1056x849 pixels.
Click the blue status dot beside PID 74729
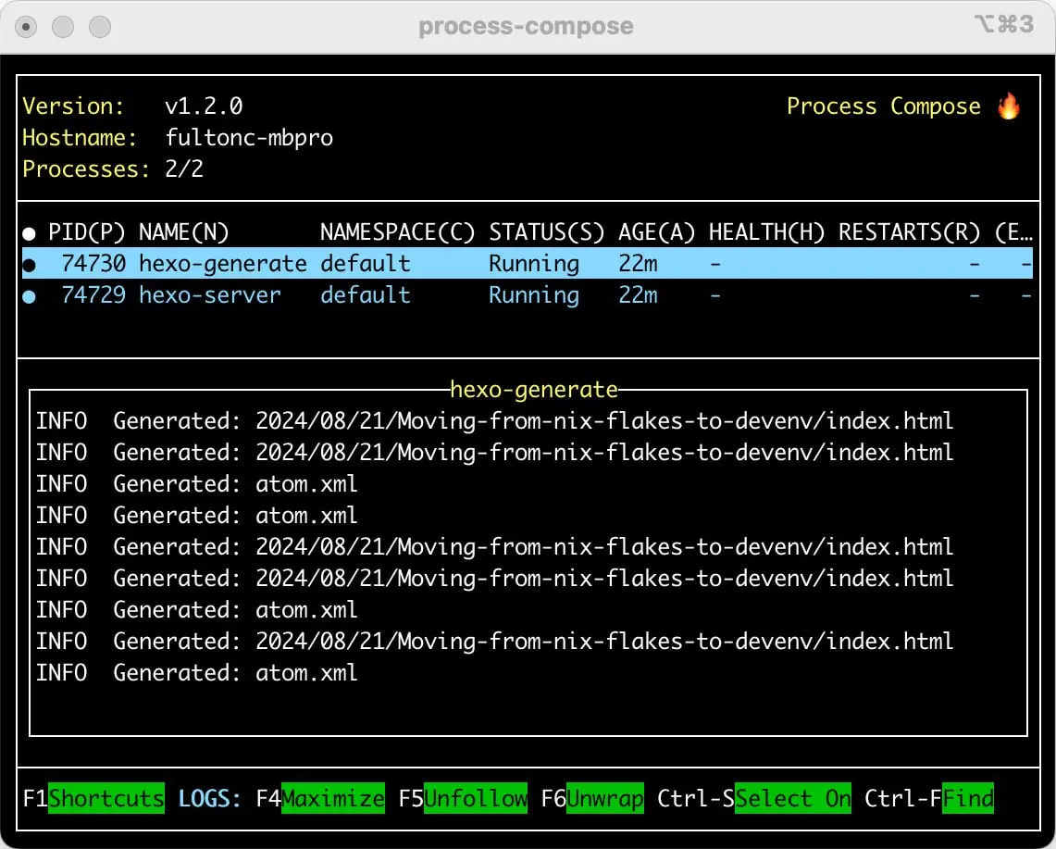click(x=29, y=296)
